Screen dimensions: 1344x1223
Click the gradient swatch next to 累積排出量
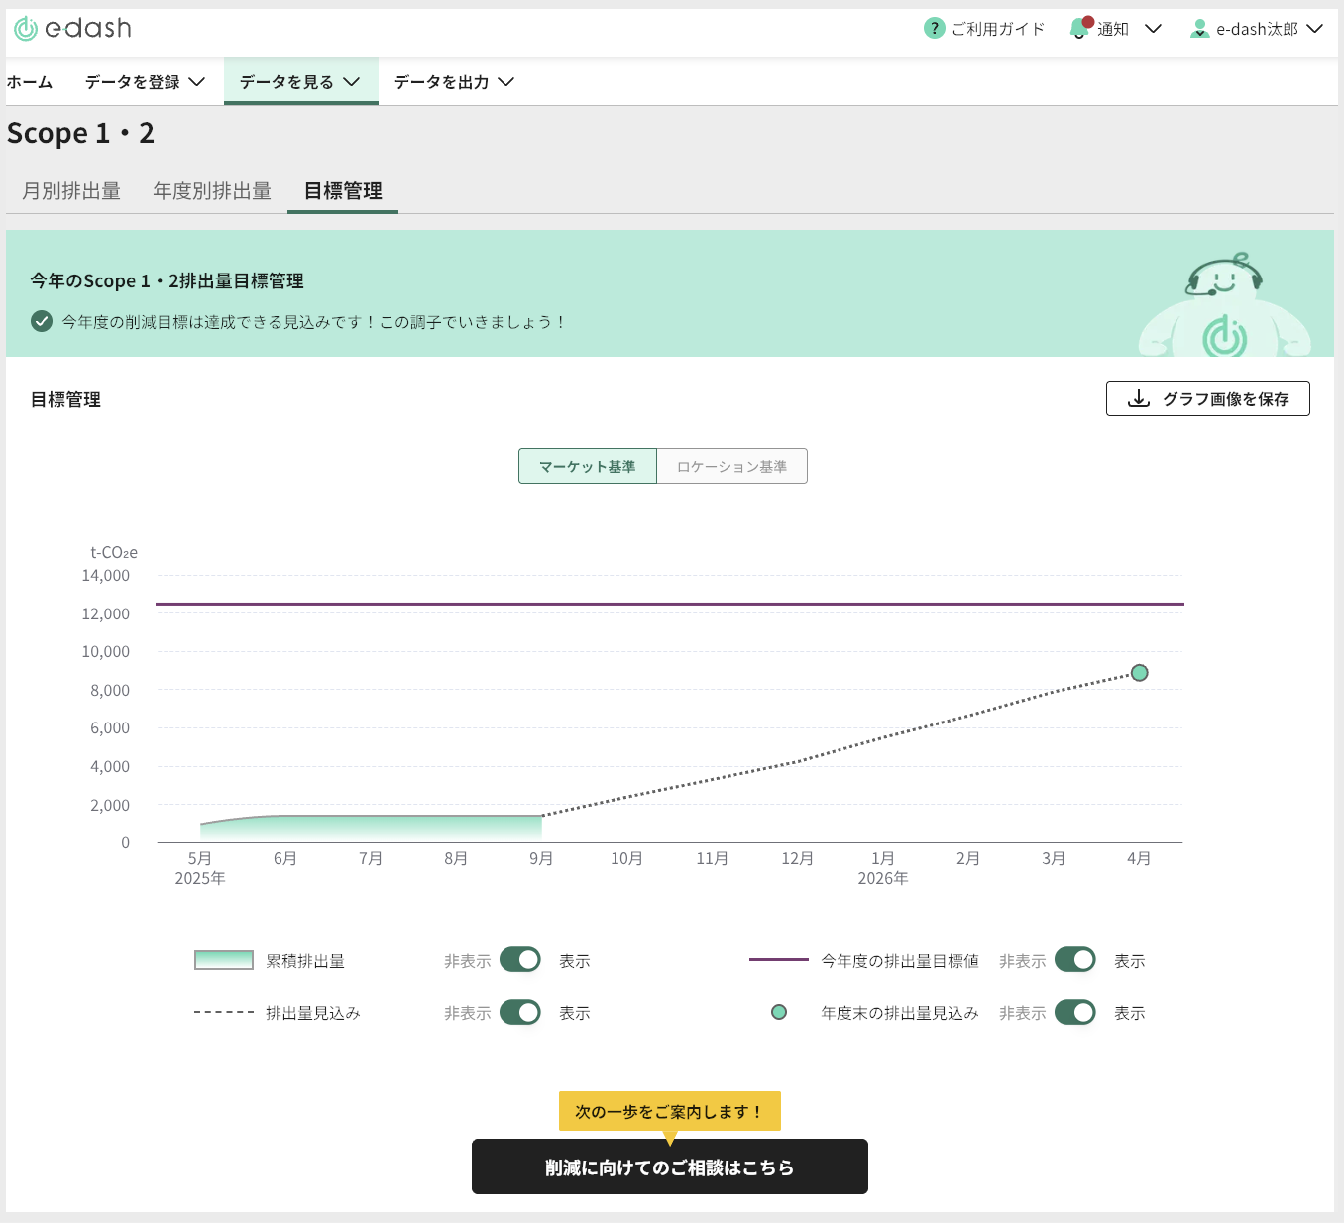coord(223,959)
